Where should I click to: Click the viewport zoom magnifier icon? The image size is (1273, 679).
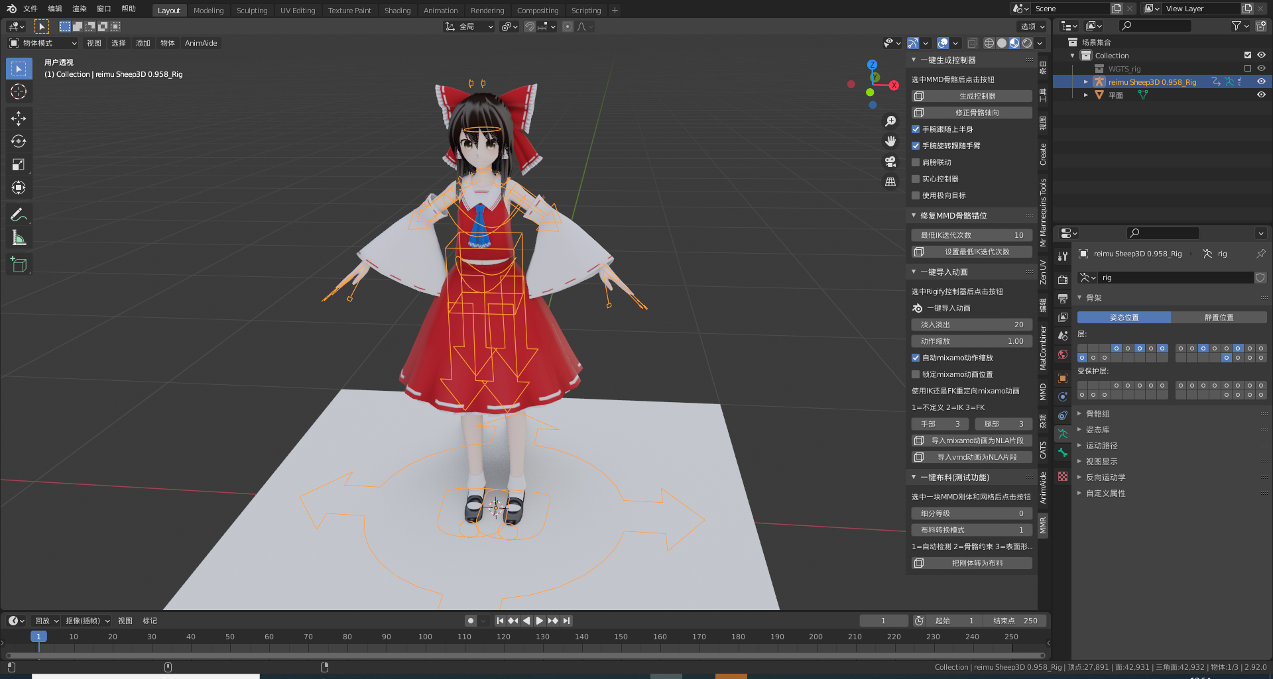(890, 121)
